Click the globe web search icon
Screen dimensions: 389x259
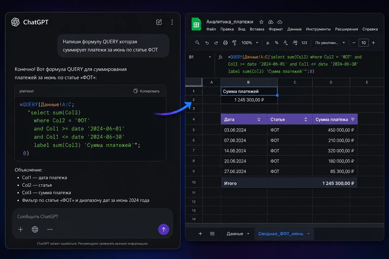coord(35,229)
